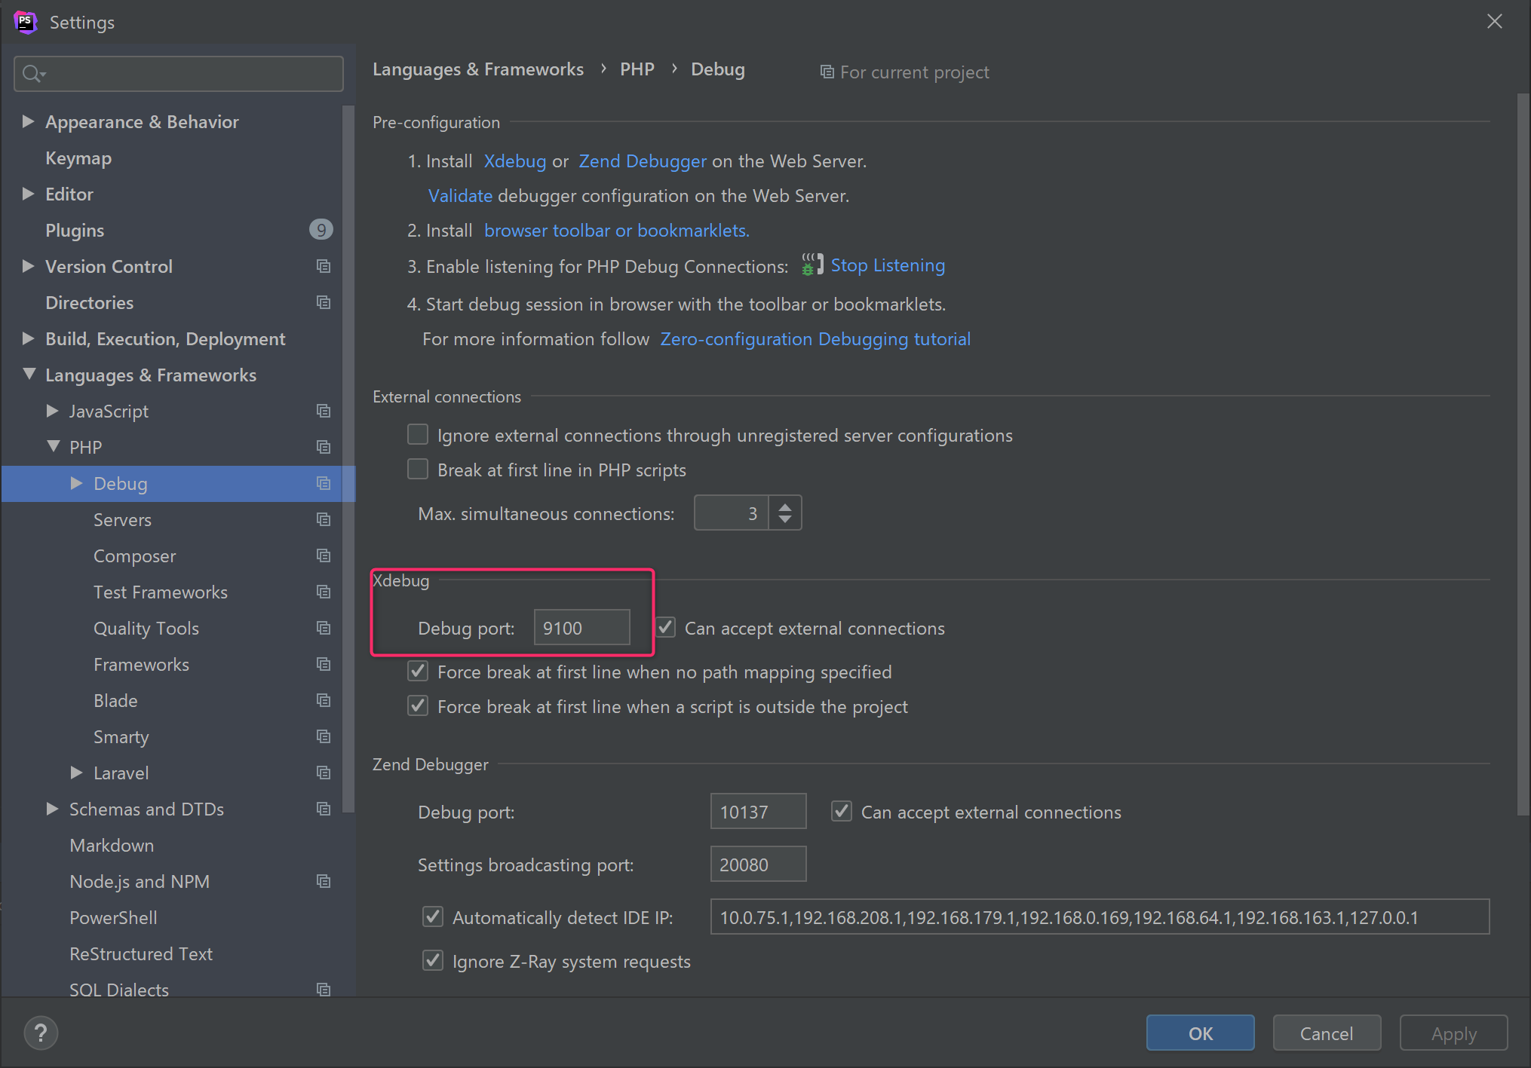
Task: Click the project-level icon beside Version Control
Action: [x=324, y=266]
